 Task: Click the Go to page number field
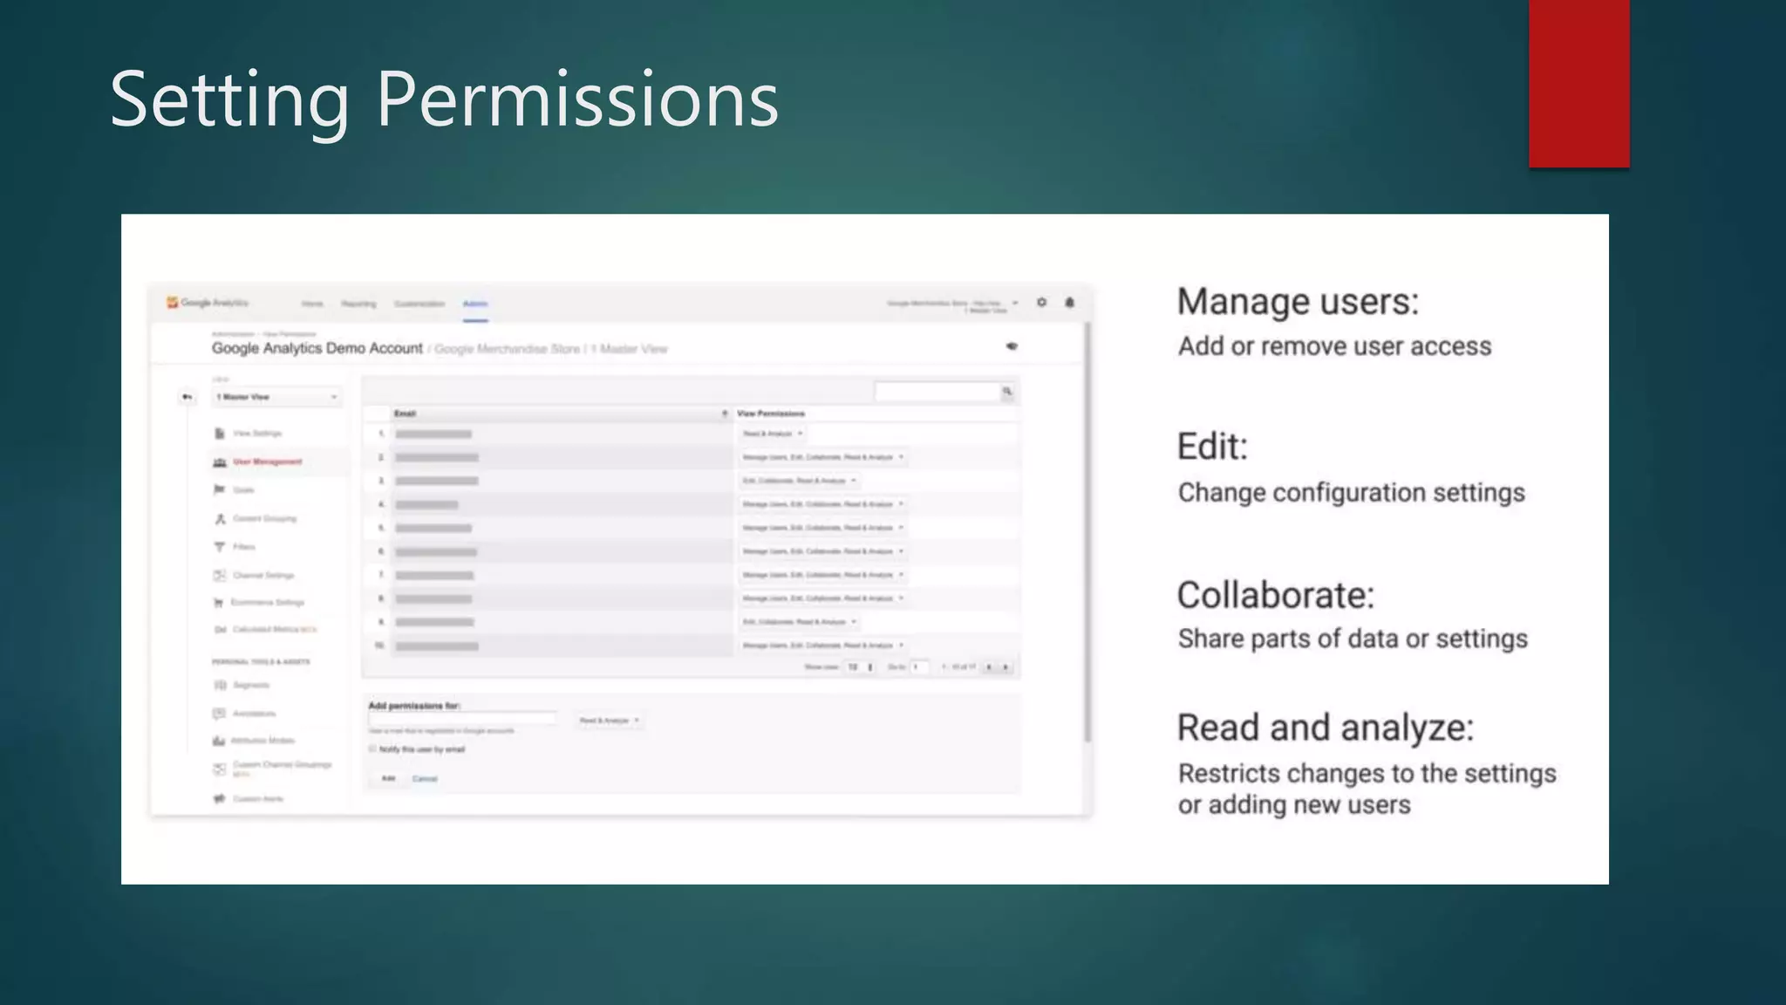(x=920, y=667)
